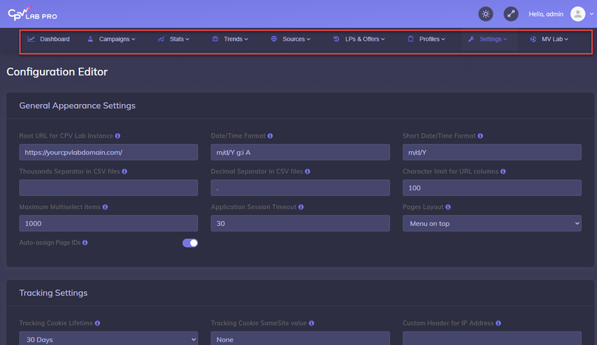This screenshot has width=597, height=345.
Task: Open the Tracking Cookie Lifetime dropdown
Action: (x=109, y=338)
